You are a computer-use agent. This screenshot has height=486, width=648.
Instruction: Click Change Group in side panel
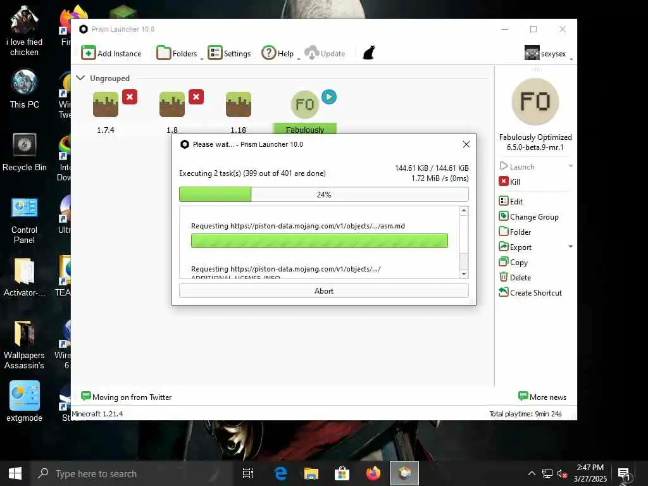tap(529, 216)
